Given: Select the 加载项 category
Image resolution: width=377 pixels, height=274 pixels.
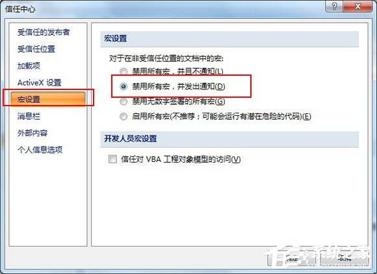Looking at the screenshot, I should [x=29, y=65].
